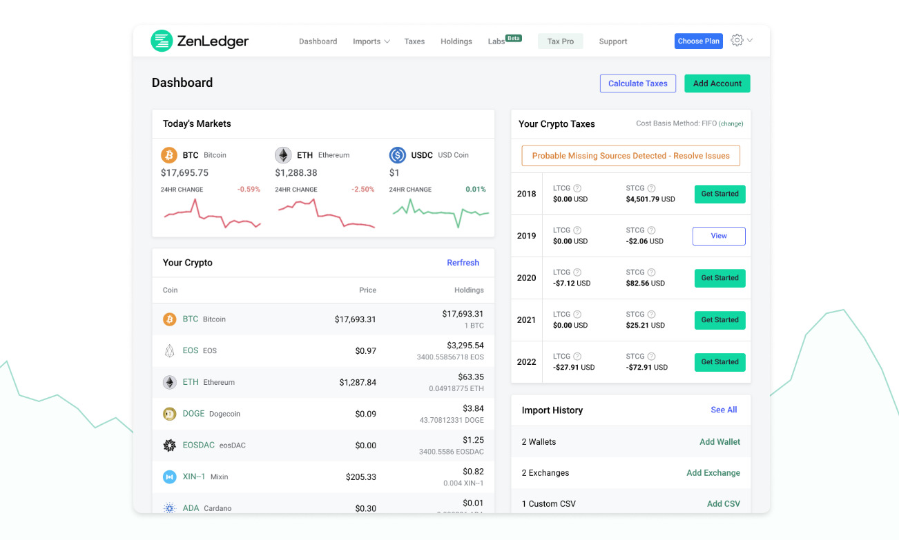
Task: Click the STCG help icon for 2021
Action: tap(651, 314)
